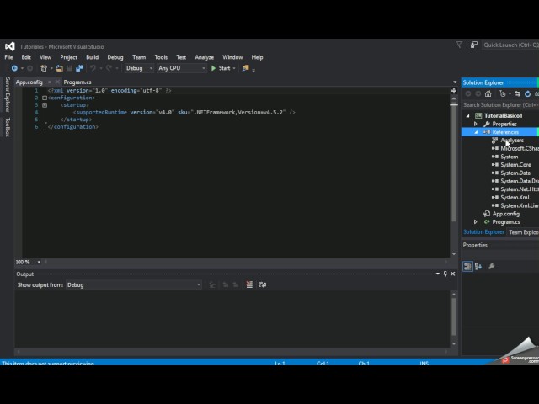This screenshot has width=539, height=404.
Task: Click the Quick Launch search box
Action: [511, 45]
